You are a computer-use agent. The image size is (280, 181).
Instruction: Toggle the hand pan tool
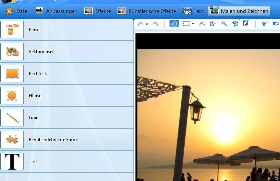click(x=174, y=24)
